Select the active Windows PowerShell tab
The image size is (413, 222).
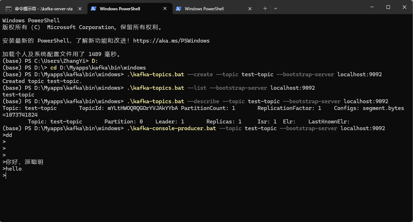(130, 9)
